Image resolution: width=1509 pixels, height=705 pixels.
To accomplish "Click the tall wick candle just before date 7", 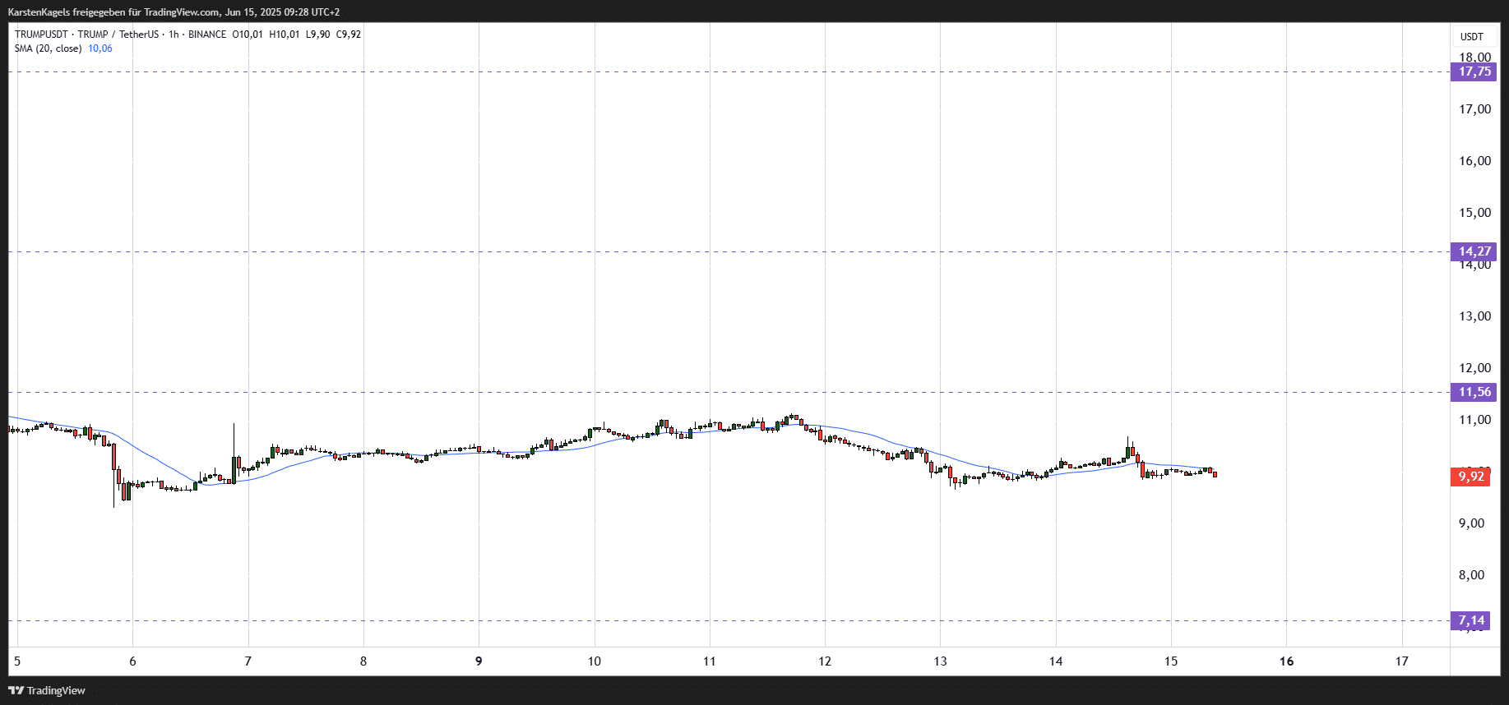I will [234, 454].
